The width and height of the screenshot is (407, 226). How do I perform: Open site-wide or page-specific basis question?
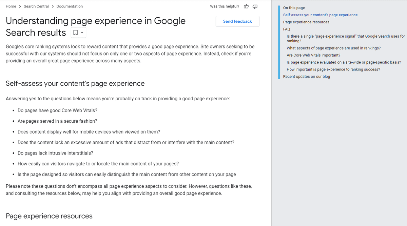[x=344, y=62]
